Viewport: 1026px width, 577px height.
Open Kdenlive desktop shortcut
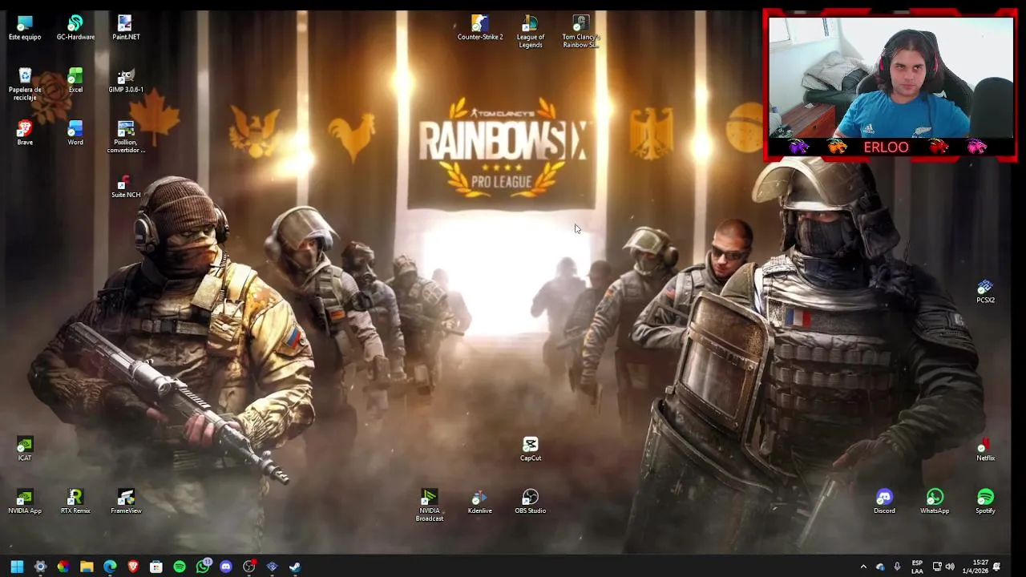click(x=480, y=502)
